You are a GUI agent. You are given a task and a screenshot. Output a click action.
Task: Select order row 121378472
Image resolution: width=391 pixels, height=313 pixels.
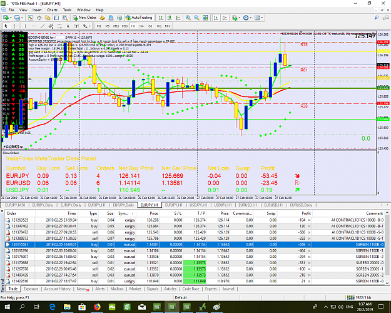pos(195,232)
